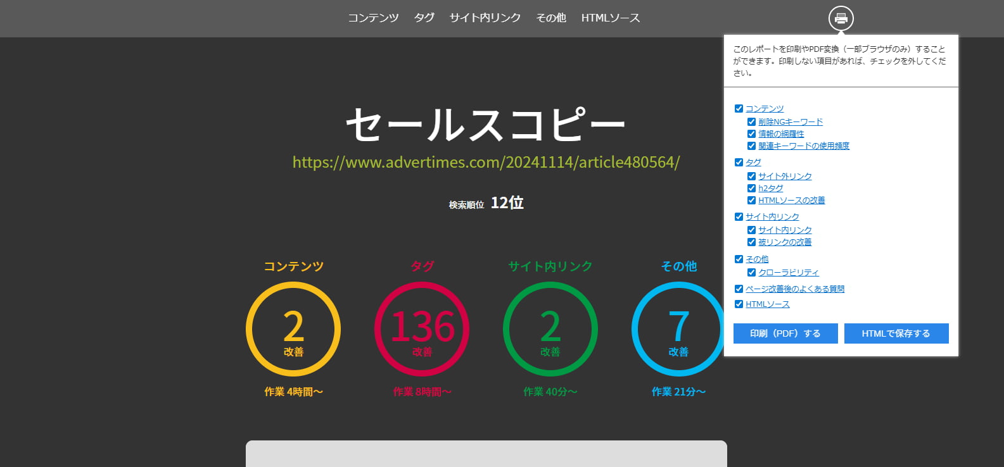Screen dimensions: 1004x467
Task: Click the green サイト内リンク score circle
Action: tap(550, 329)
